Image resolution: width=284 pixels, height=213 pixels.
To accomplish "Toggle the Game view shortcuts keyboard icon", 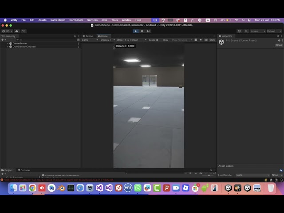I will [x=206, y=40].
